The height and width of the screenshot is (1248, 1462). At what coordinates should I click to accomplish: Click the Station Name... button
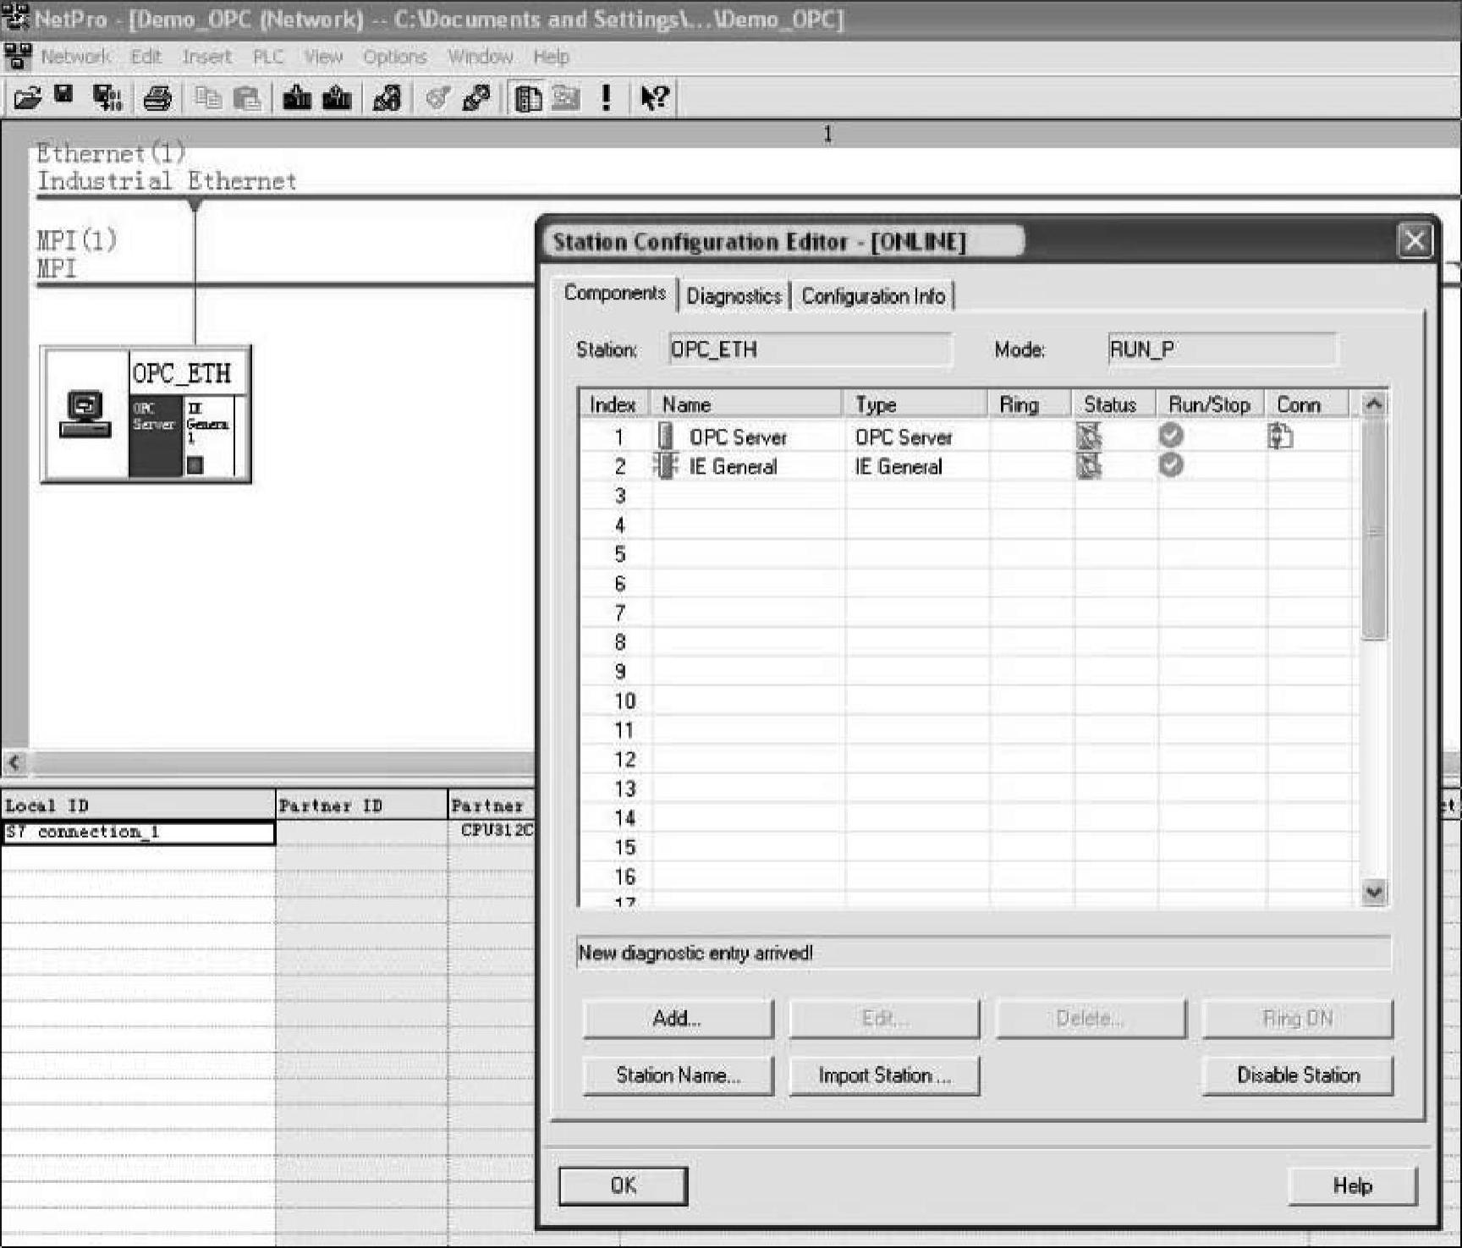[678, 1075]
